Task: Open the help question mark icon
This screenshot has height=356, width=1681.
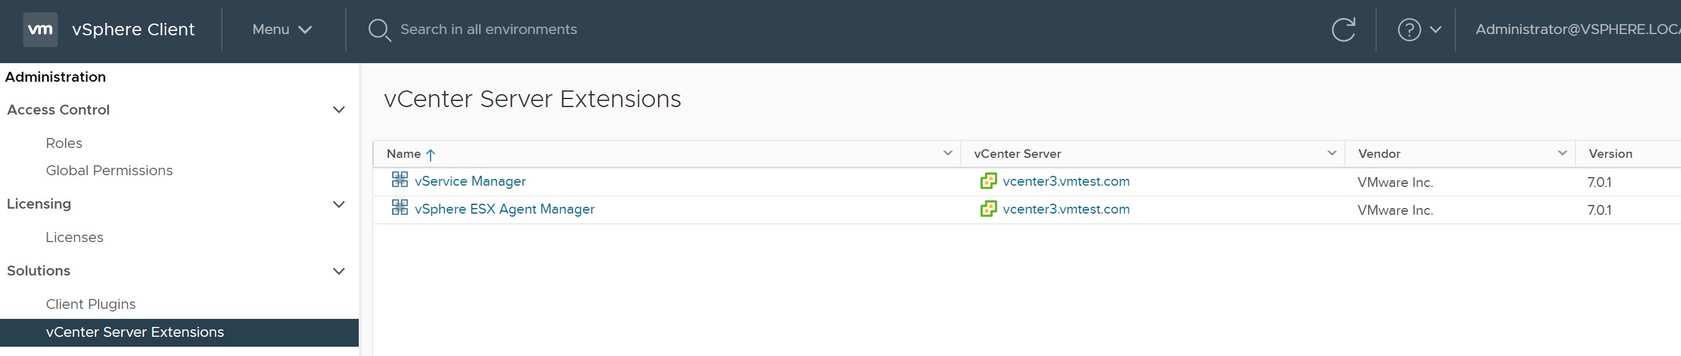Action: pyautogui.click(x=1409, y=29)
